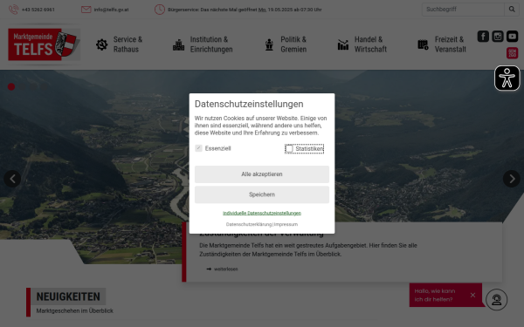Viewport: 524px width, 327px height.
Task: Toggle the Essenziell checkbox
Action: coord(198,148)
